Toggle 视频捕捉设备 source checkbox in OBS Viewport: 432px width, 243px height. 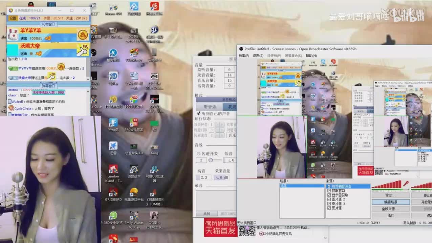tap(329, 186)
